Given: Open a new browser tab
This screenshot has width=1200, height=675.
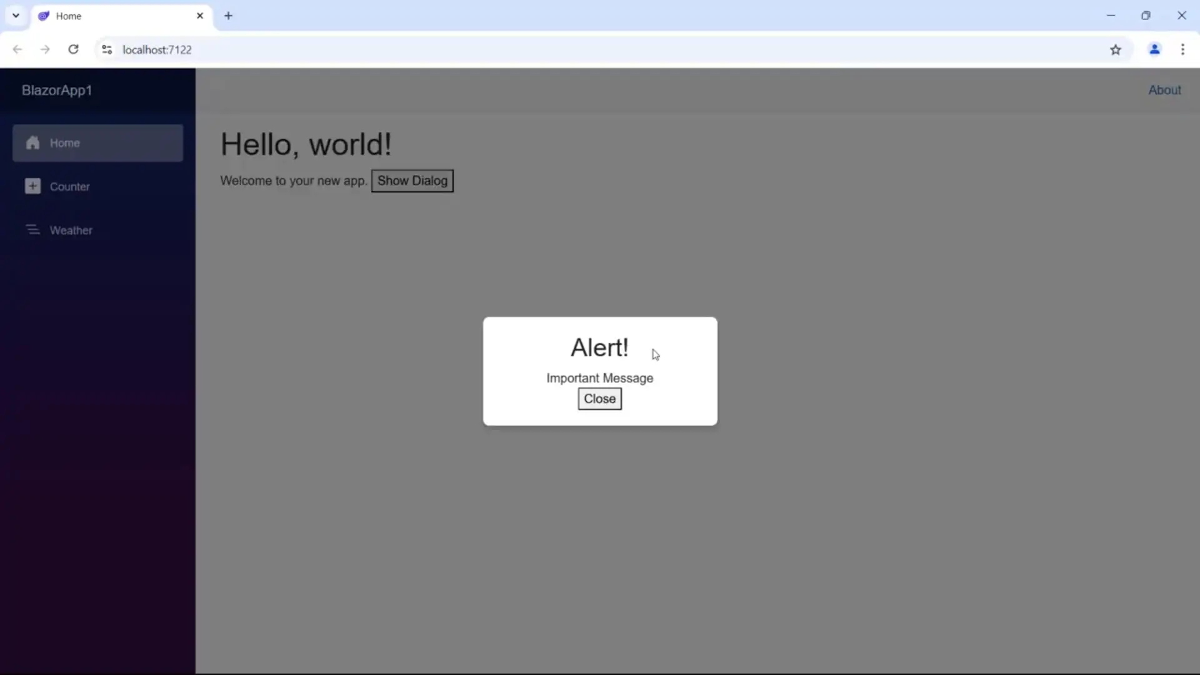Looking at the screenshot, I should tap(228, 16).
